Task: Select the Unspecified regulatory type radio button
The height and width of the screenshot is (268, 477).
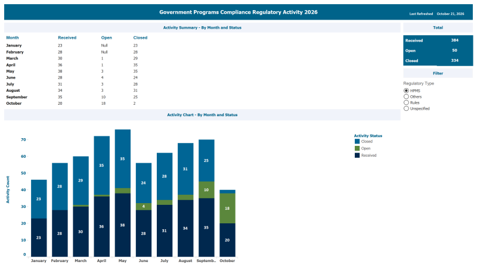Action: pyautogui.click(x=406, y=108)
